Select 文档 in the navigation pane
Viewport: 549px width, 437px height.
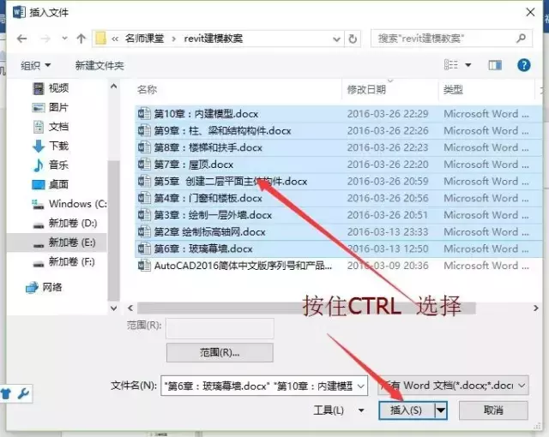[50, 127]
